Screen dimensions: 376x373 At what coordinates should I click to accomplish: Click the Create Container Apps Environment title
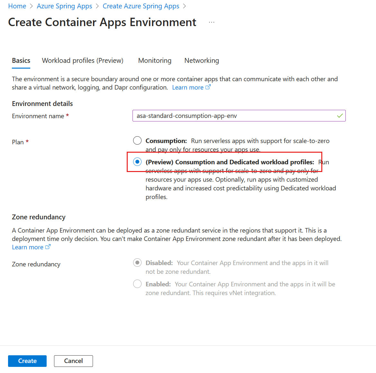pyautogui.click(x=102, y=22)
